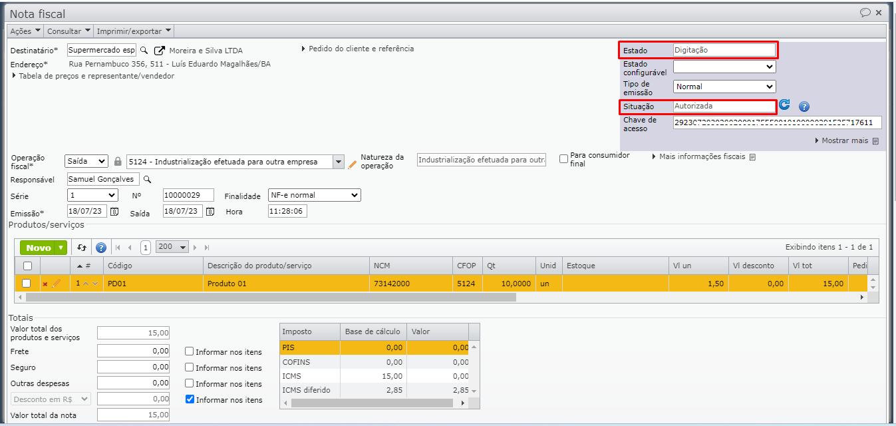Screen dimensions: 896x426
Task: Click the search icon next to Responsável
Action: click(x=148, y=179)
